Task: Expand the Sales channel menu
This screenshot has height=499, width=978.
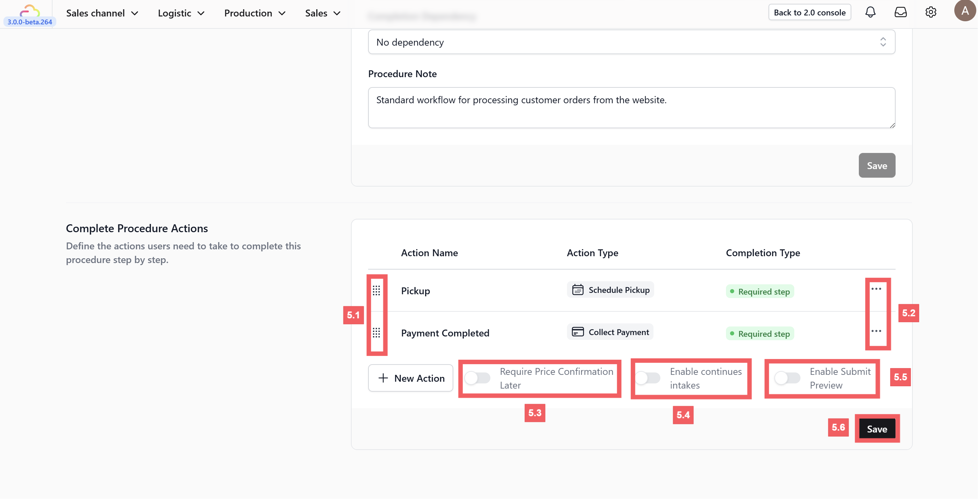Action: tap(102, 13)
